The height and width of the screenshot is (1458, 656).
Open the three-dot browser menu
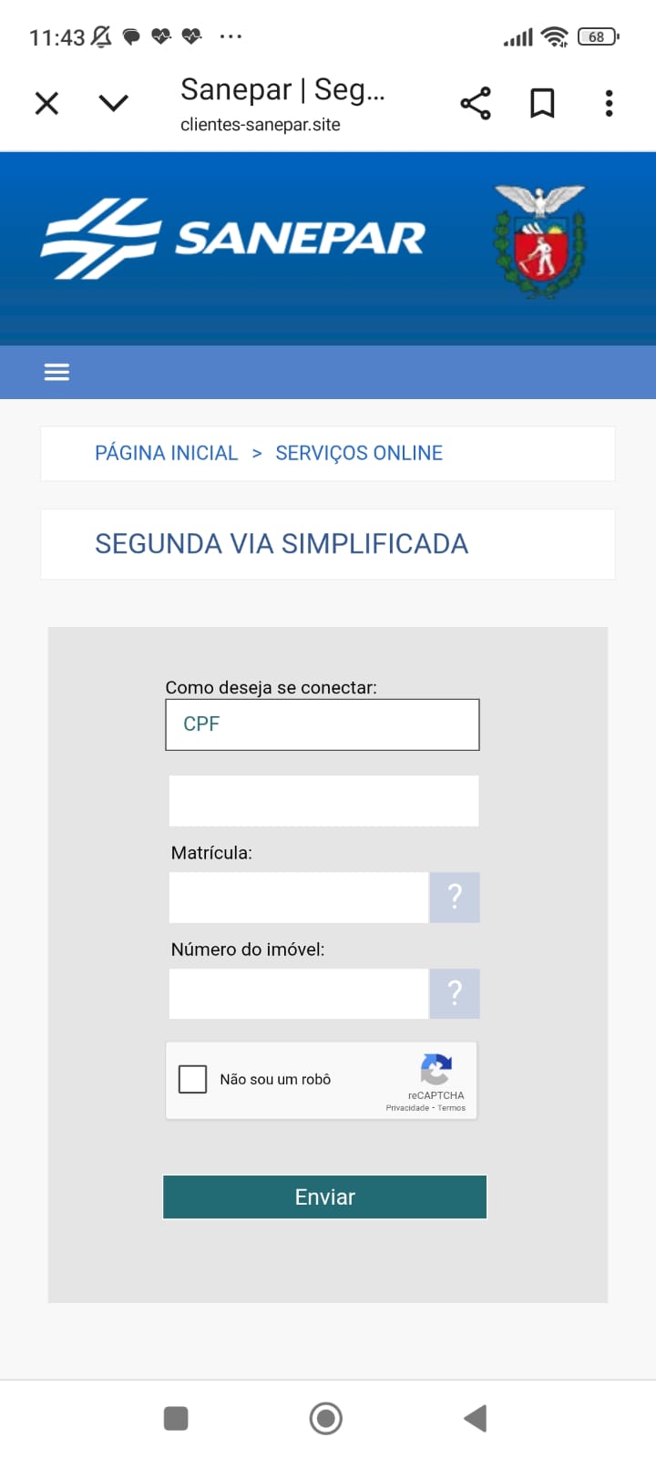coord(609,103)
